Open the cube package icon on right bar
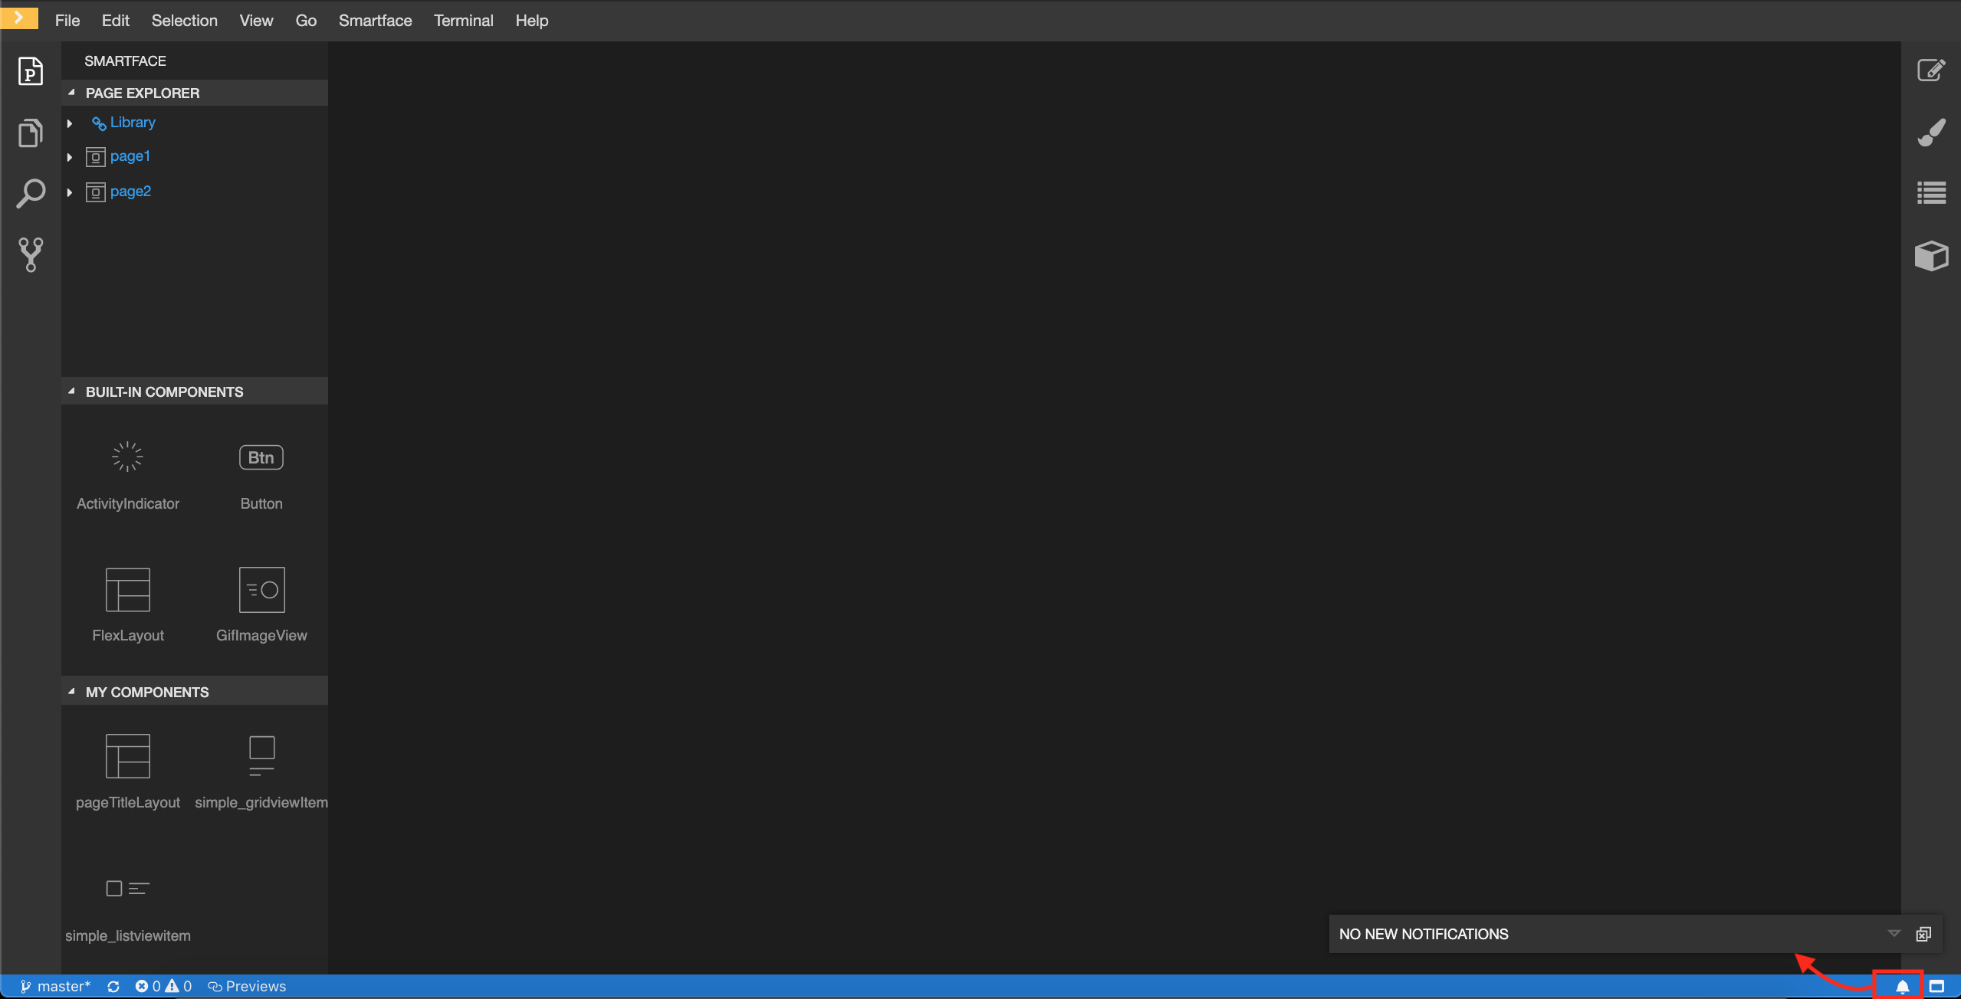This screenshot has width=1961, height=999. [x=1931, y=256]
